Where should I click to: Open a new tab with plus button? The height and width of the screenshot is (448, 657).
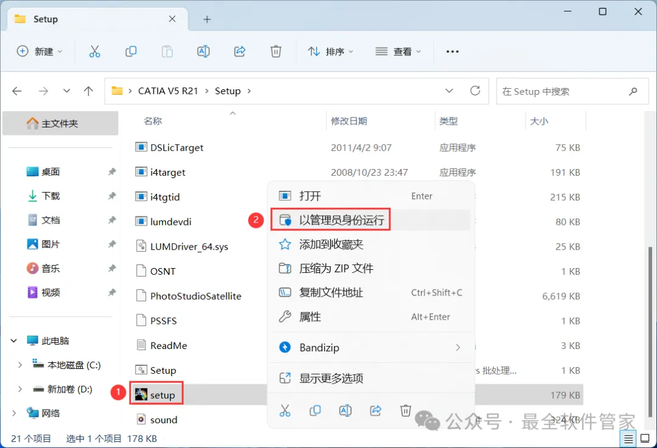(207, 19)
